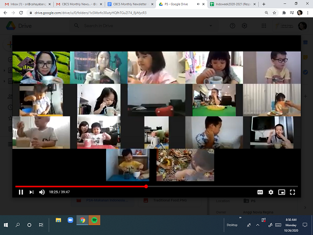Viewport: 313px width, 235px height.
Task: Open Chrome extensions puzzle icon
Action: point(284,12)
